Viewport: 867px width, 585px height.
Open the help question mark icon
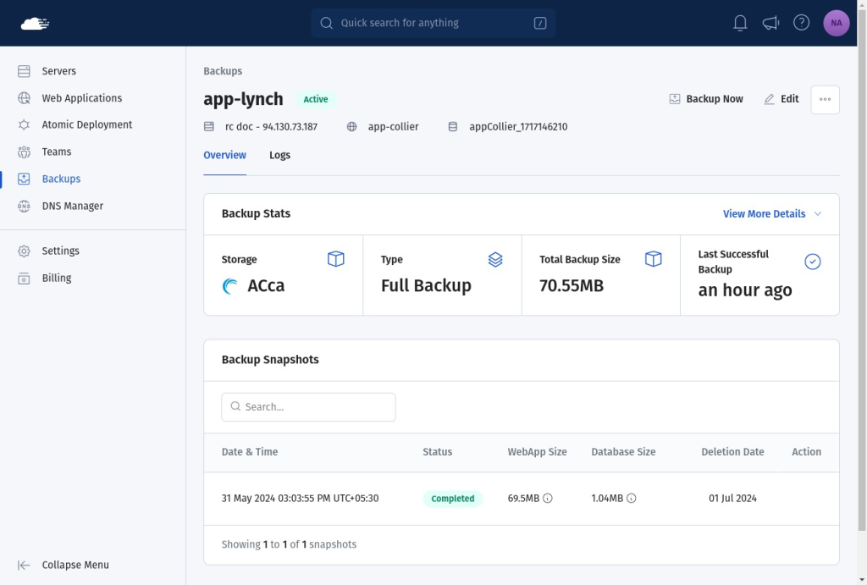click(x=801, y=23)
